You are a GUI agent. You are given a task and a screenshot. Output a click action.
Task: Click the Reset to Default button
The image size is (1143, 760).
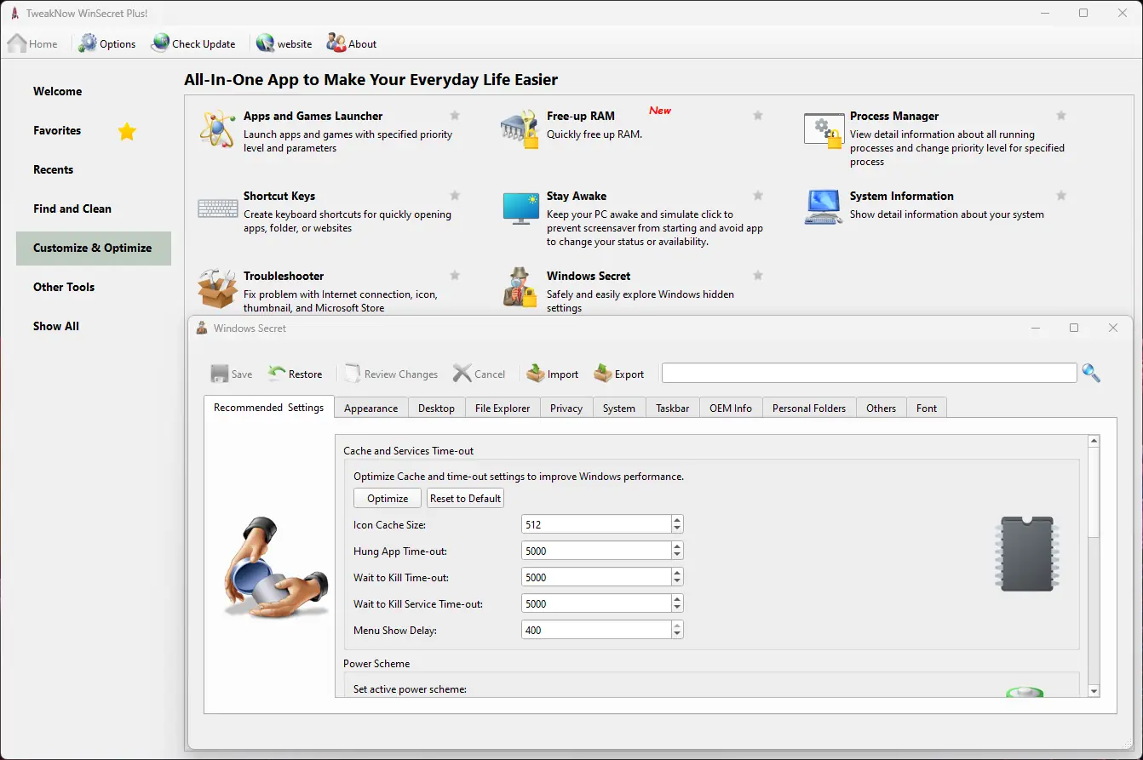[466, 498]
